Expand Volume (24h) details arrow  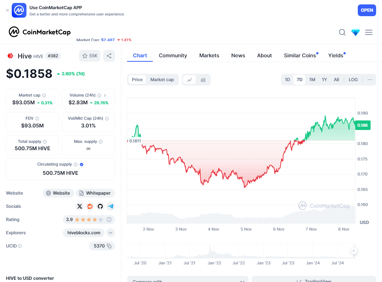(x=105, y=95)
